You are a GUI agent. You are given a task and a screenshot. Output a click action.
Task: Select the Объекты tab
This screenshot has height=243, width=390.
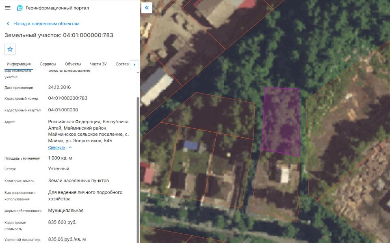click(x=73, y=64)
